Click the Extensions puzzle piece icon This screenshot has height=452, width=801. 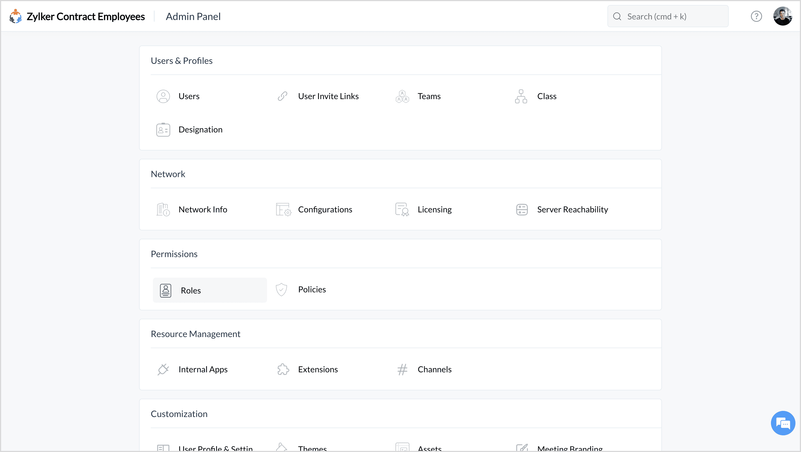pyautogui.click(x=283, y=370)
